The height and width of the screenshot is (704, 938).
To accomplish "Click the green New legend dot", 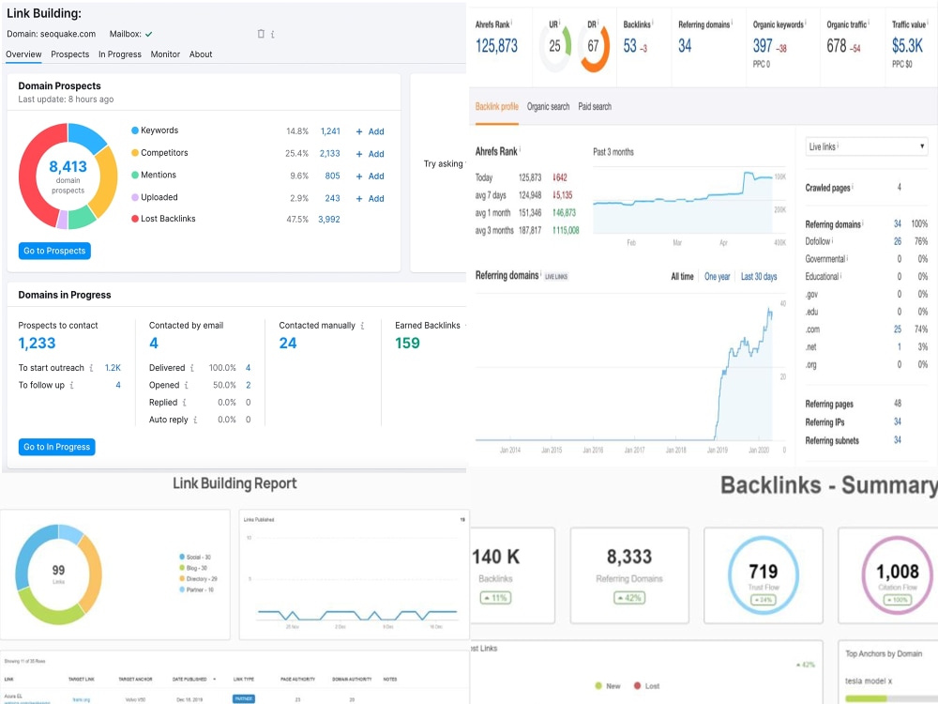I will coord(598,686).
